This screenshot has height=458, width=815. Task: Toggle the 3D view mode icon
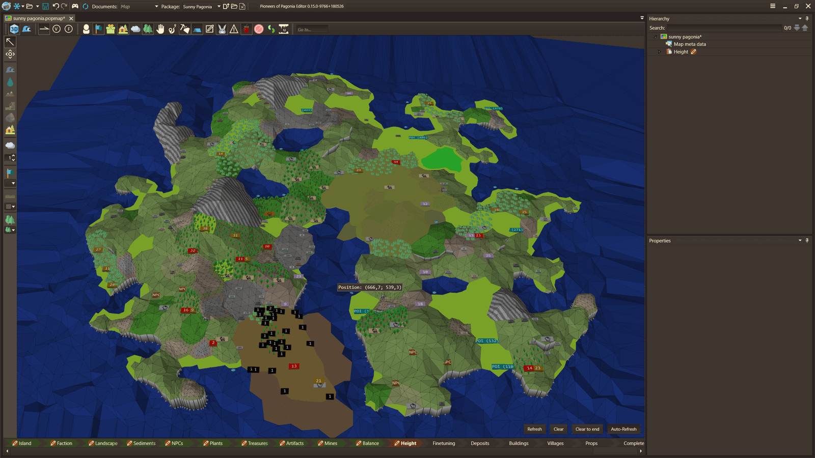pyautogui.click(x=14, y=29)
